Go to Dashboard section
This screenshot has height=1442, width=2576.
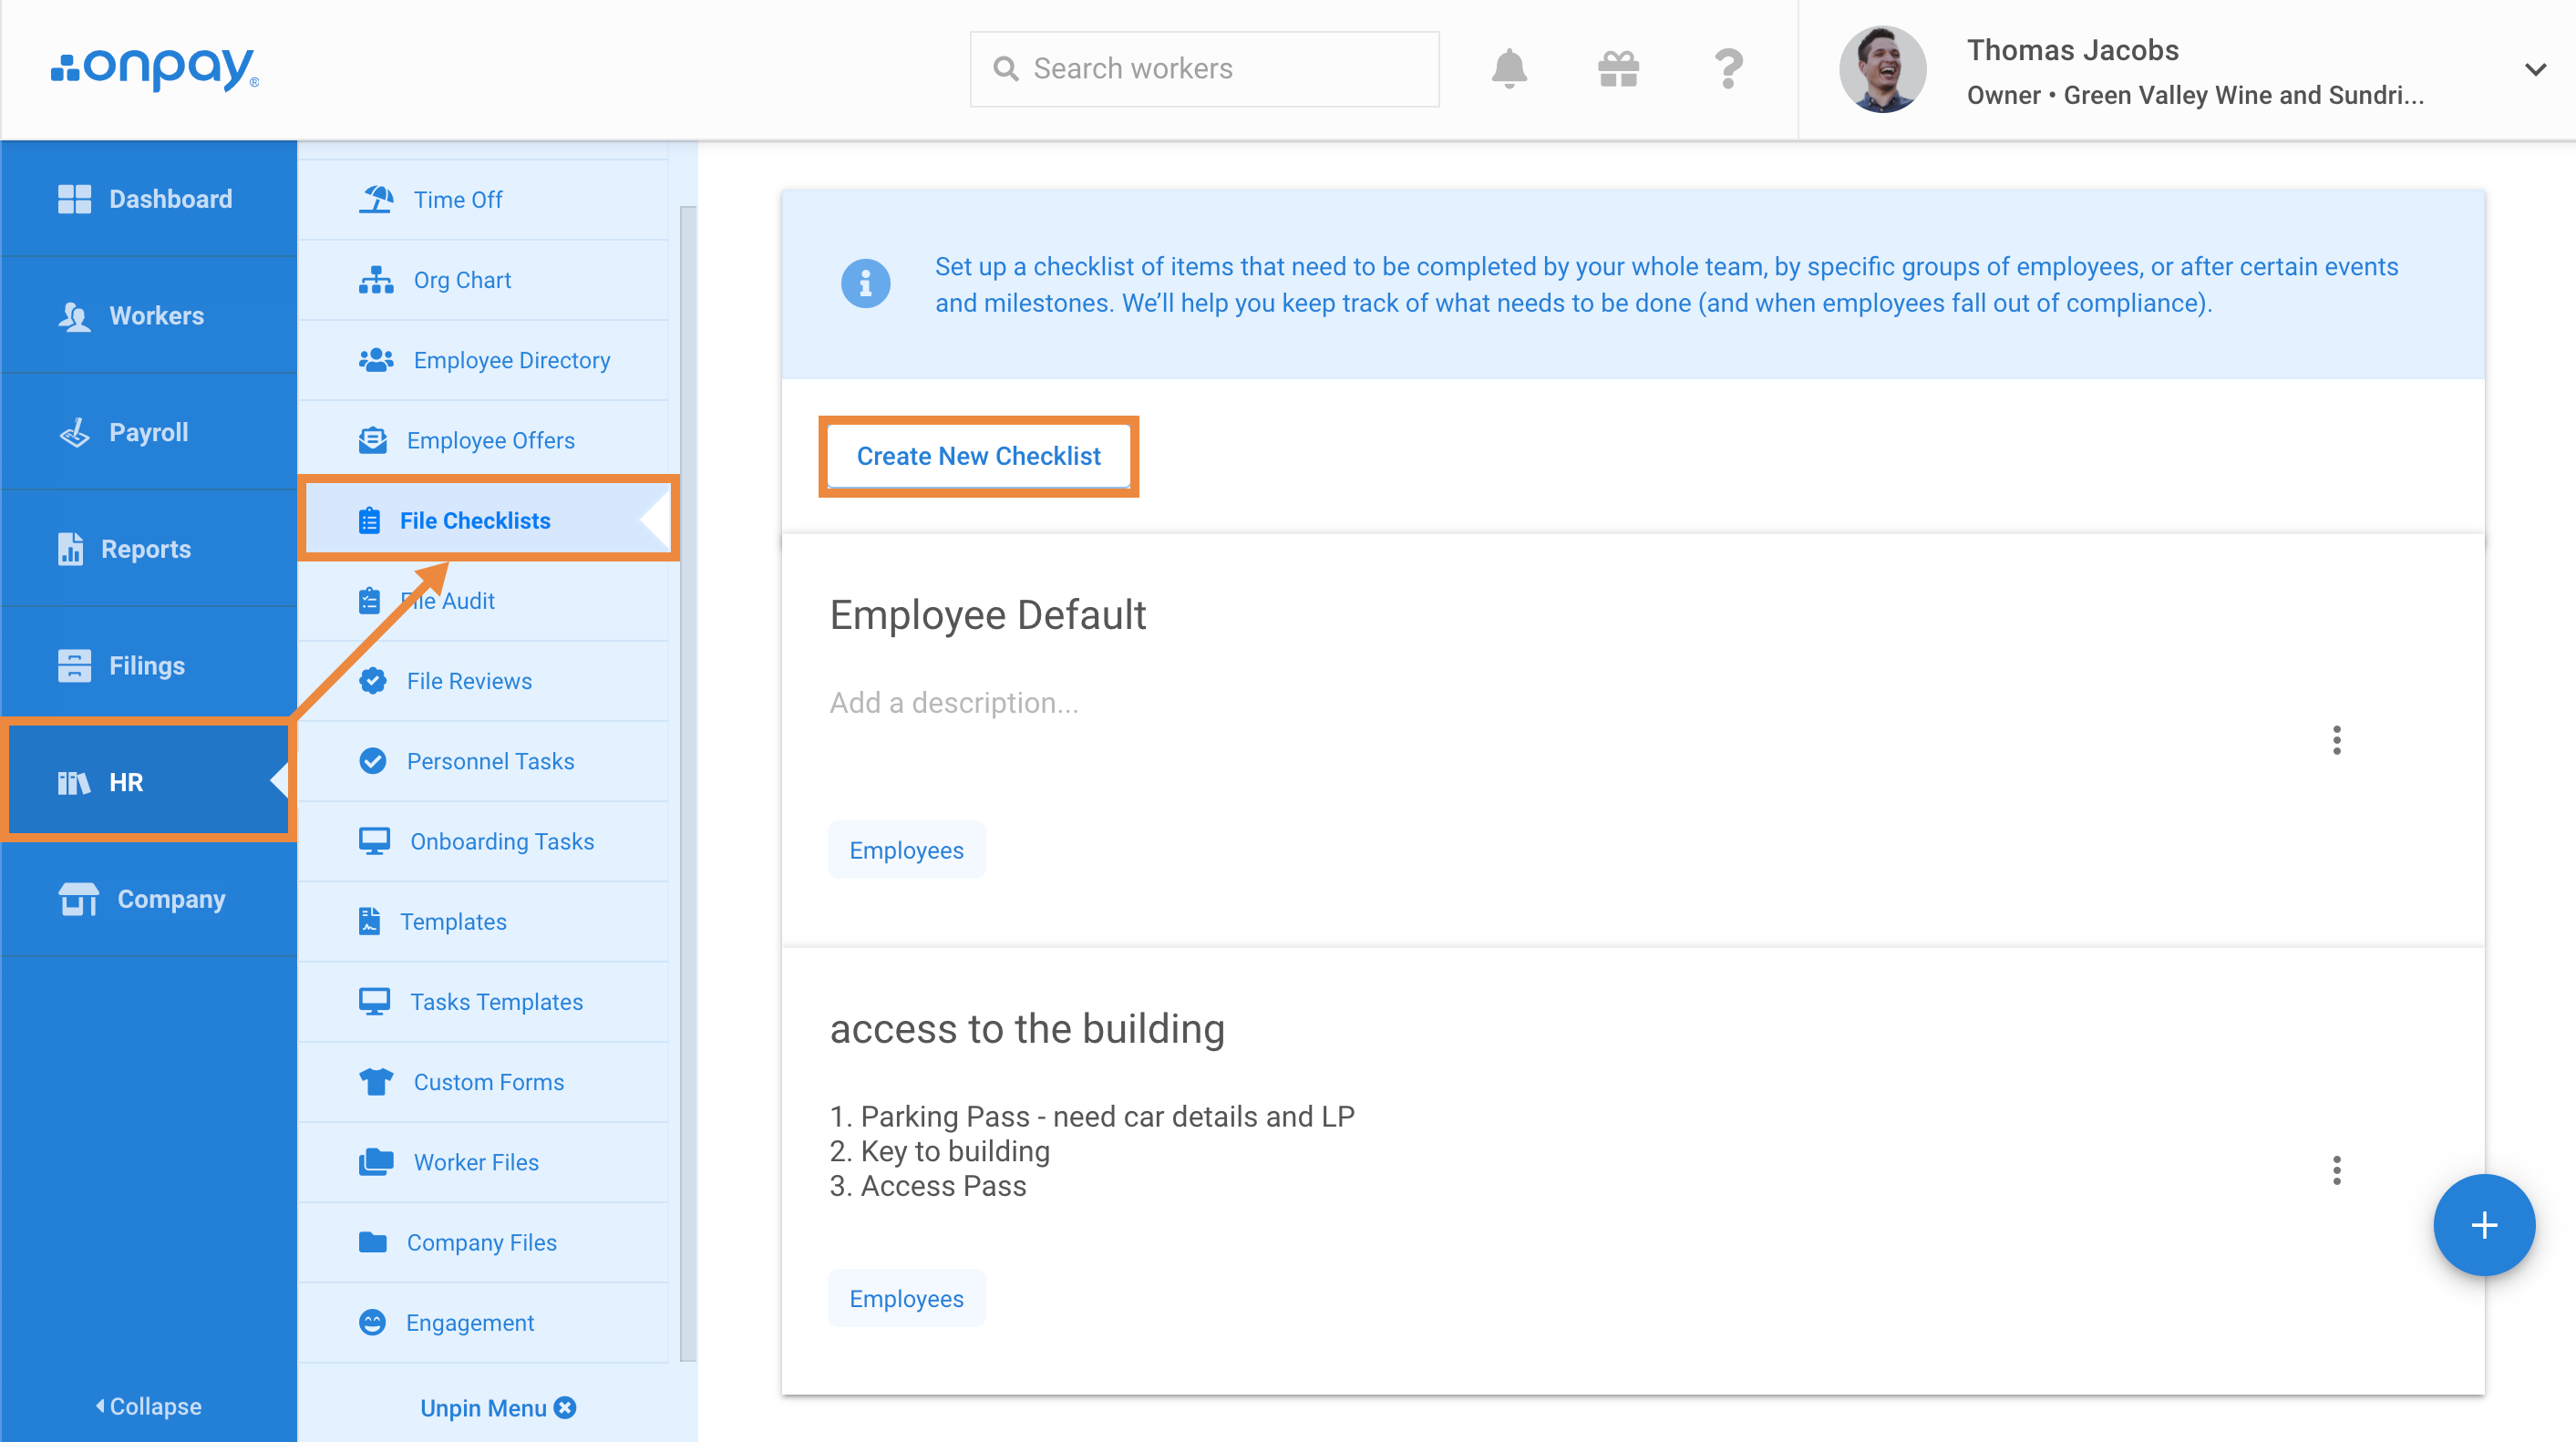148,199
